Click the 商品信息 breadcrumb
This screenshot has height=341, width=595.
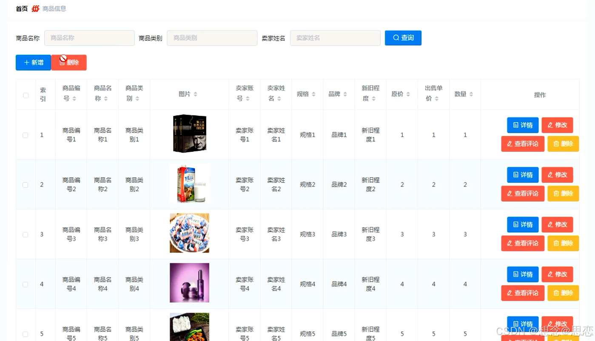pos(54,8)
